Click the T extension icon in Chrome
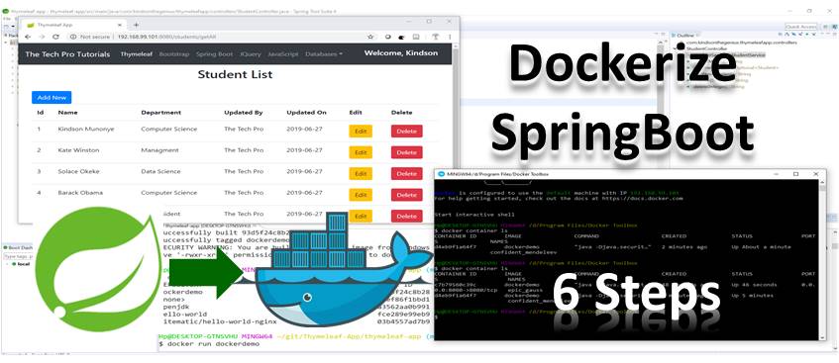The image size is (839, 363). [x=435, y=37]
